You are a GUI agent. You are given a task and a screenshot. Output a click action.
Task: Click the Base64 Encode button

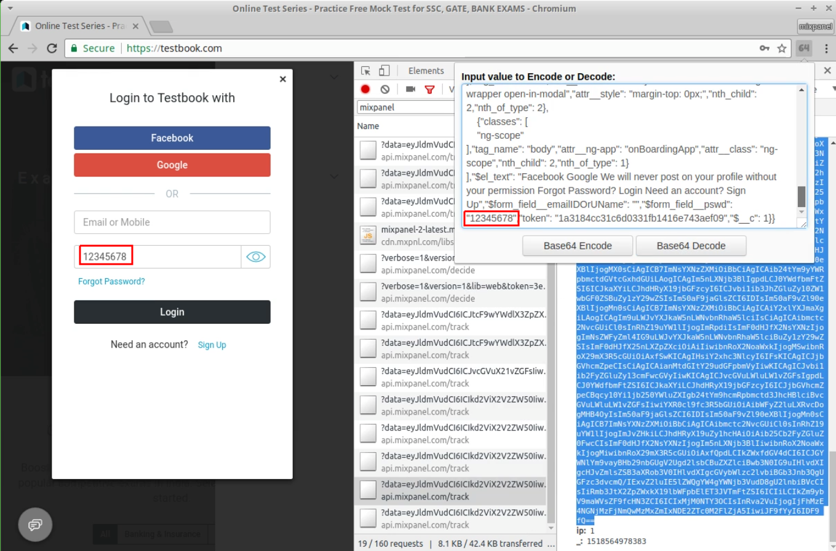coord(578,246)
